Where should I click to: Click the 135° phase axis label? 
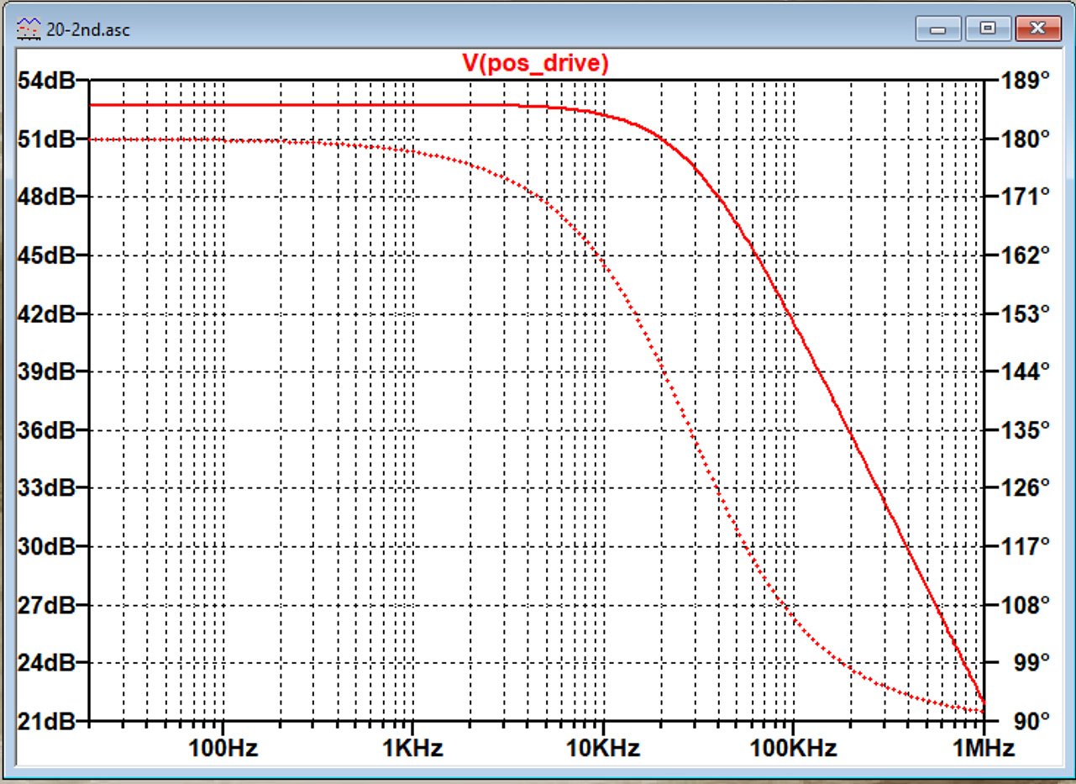[1025, 429]
